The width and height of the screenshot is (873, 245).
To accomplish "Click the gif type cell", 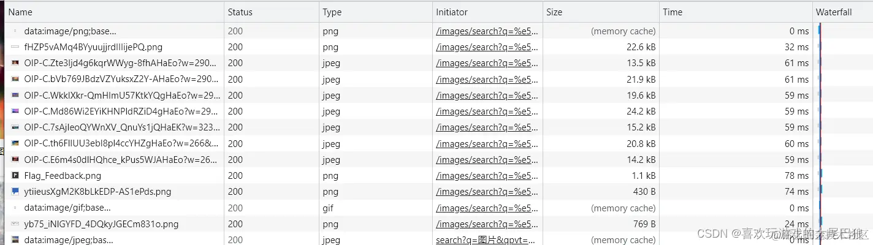I will (x=328, y=208).
